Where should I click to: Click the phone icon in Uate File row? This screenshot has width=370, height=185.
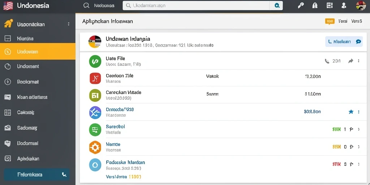327,61
